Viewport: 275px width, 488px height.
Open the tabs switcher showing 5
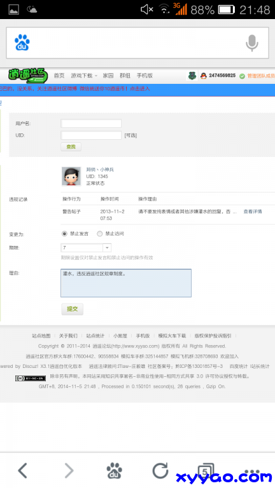206,471
